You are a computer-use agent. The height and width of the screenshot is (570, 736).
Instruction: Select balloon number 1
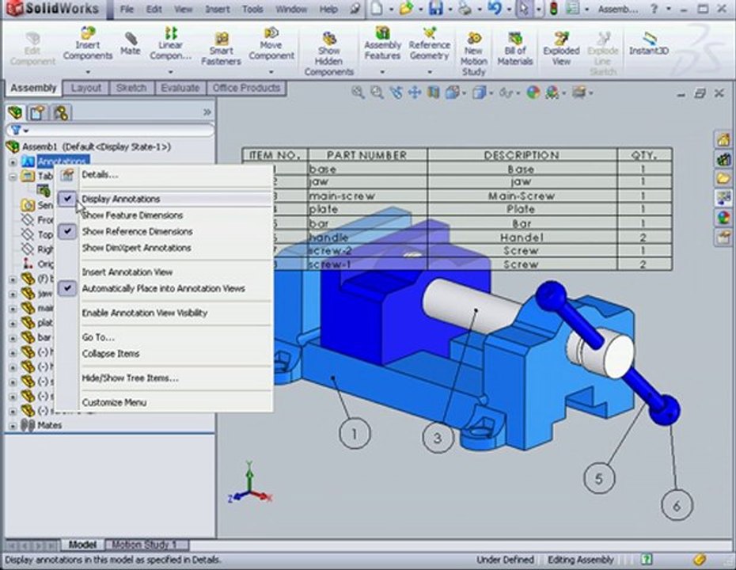[x=355, y=434]
